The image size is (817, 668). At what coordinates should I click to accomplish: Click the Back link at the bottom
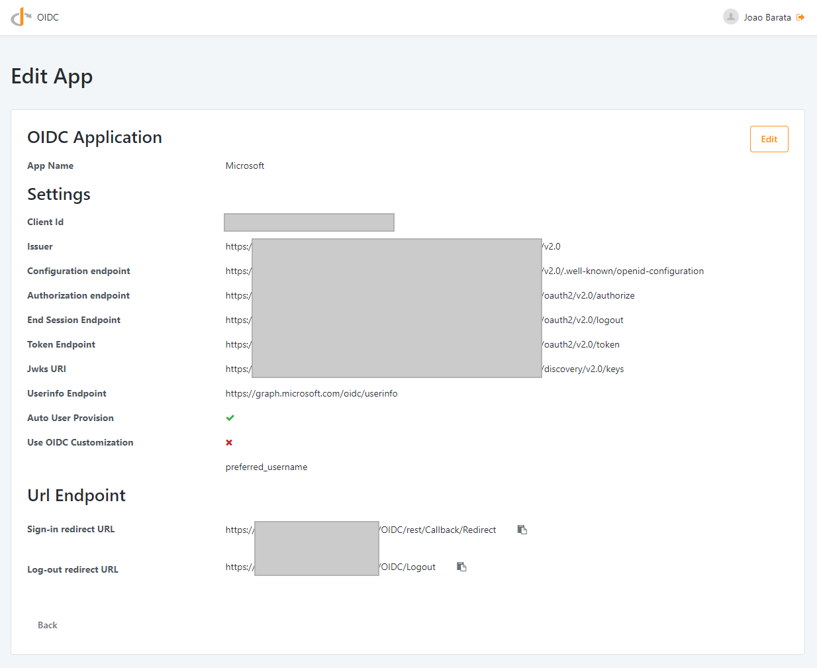47,624
